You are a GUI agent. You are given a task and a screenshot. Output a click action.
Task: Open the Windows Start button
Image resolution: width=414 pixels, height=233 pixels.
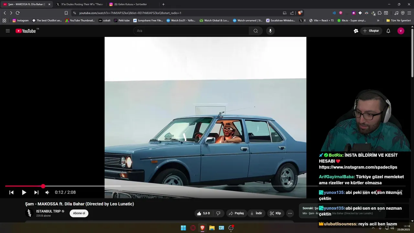coord(183,228)
